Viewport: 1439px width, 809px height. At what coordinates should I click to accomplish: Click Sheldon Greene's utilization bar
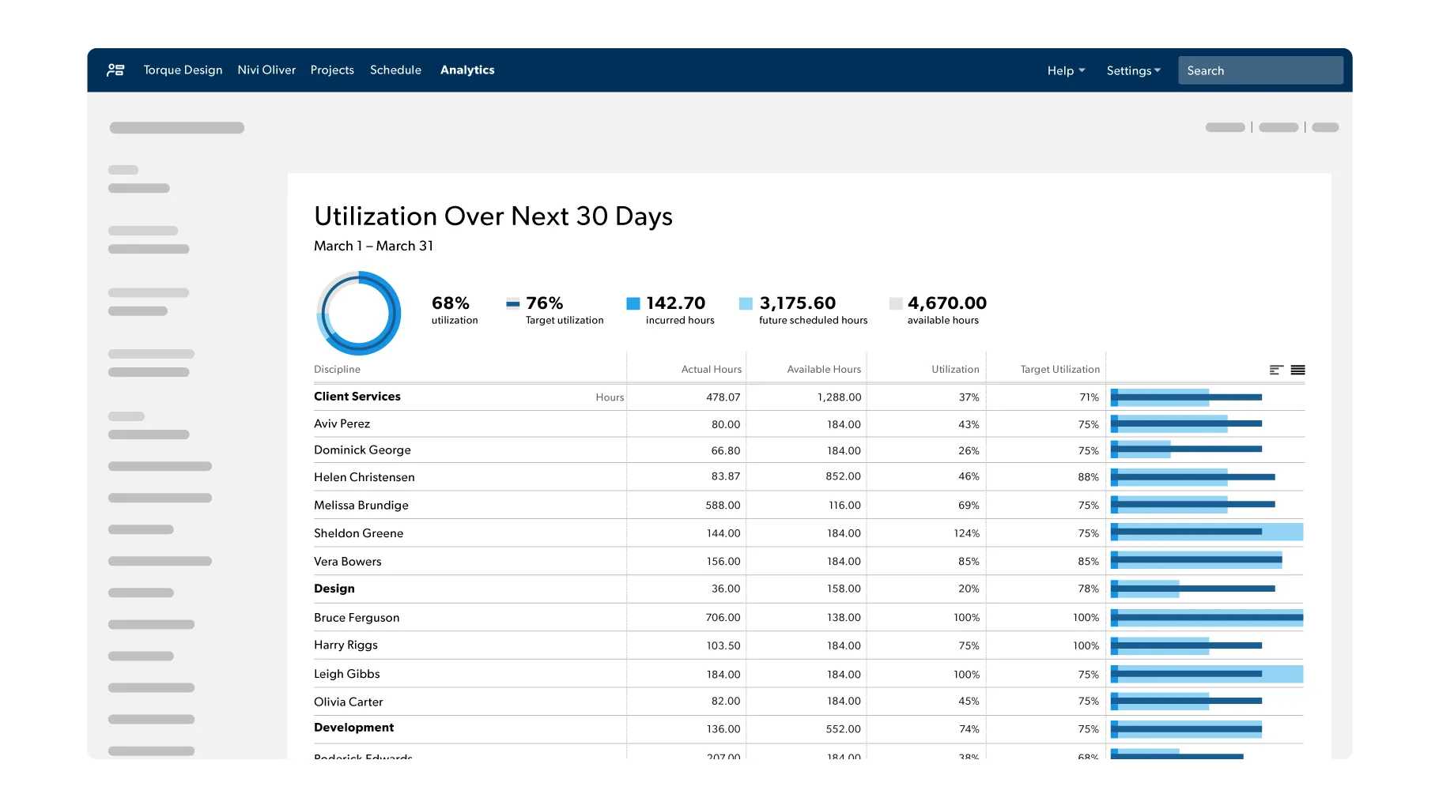(x=1206, y=532)
